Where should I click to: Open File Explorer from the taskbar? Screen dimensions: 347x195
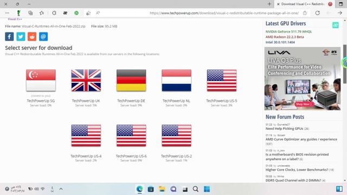coord(162,189)
